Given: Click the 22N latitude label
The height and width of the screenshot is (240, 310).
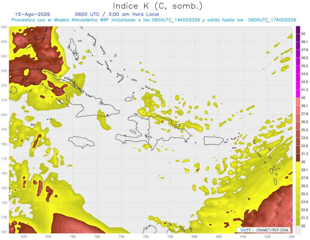Looking at the screenshot, I should click(x=4, y=85).
